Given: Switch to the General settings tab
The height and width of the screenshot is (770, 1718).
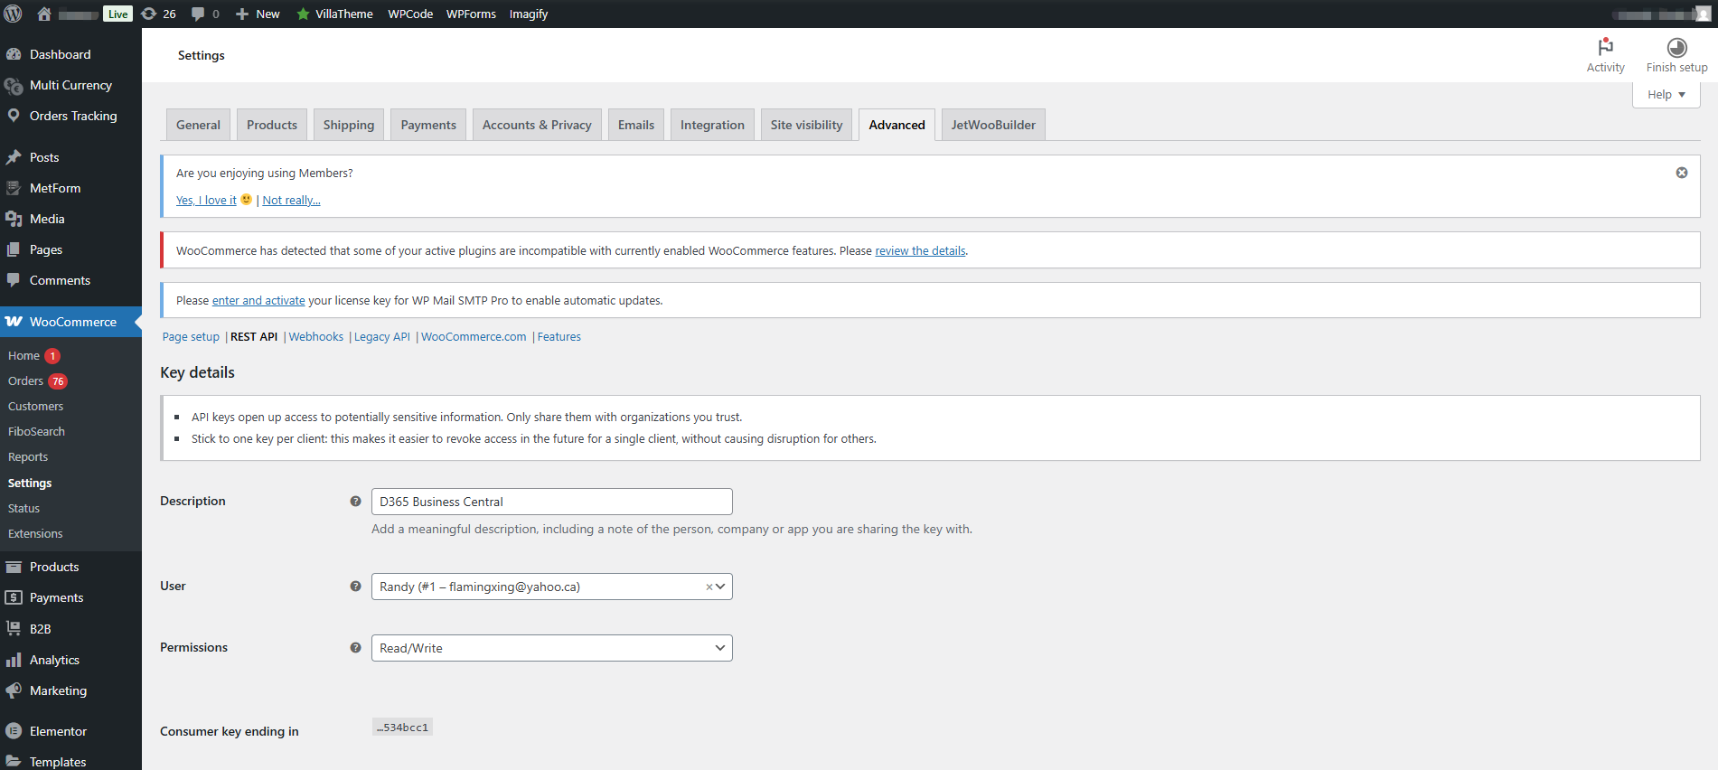Looking at the screenshot, I should tap(198, 125).
